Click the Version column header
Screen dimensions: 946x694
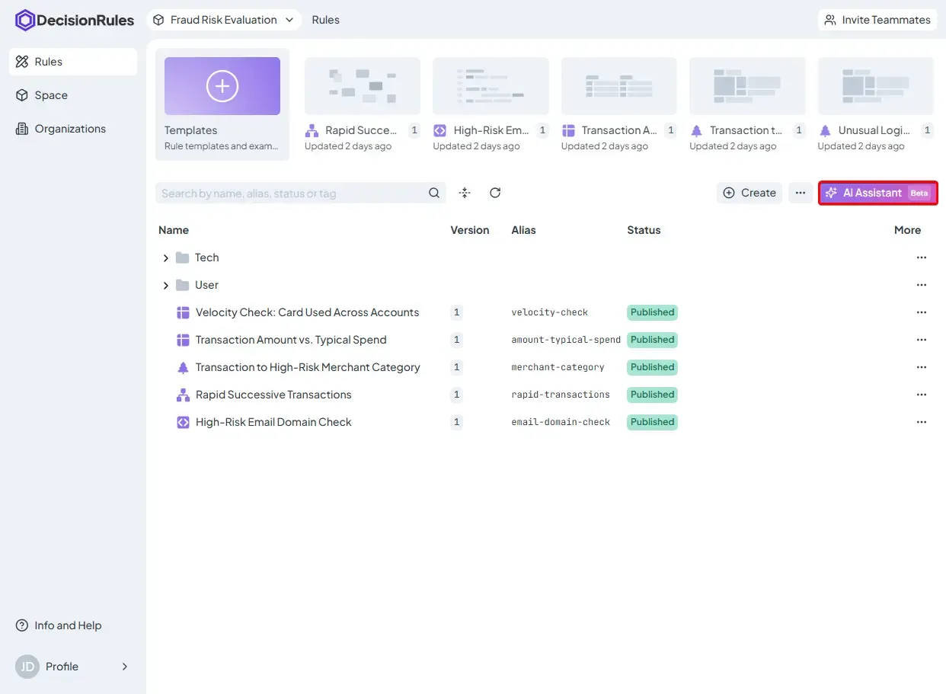point(470,230)
